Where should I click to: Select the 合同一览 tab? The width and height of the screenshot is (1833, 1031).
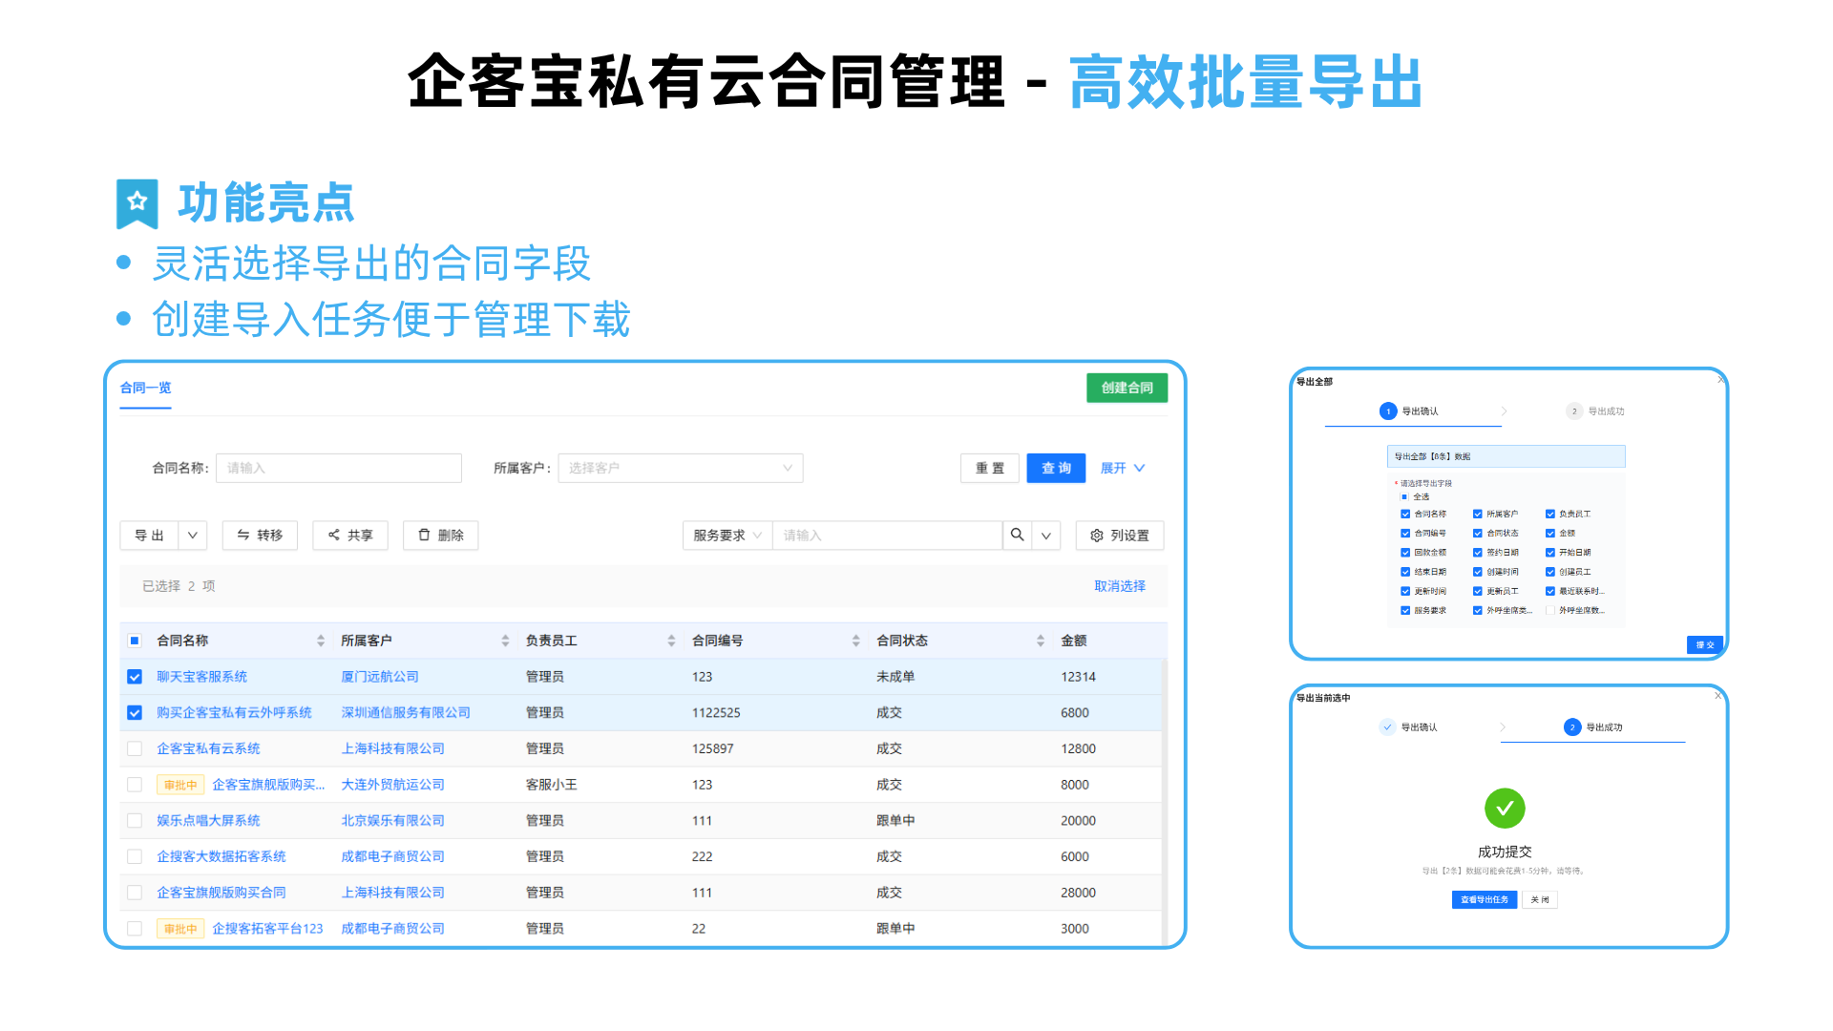coord(145,388)
